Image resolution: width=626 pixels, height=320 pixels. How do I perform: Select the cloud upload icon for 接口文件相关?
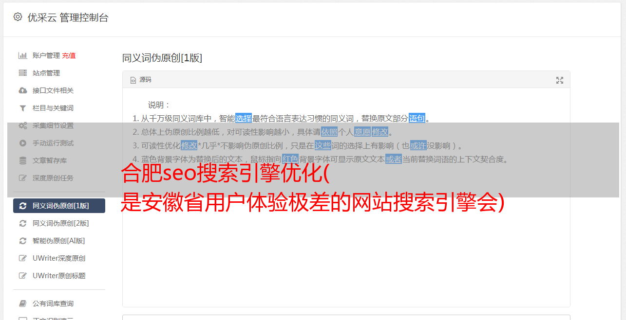[x=22, y=90]
